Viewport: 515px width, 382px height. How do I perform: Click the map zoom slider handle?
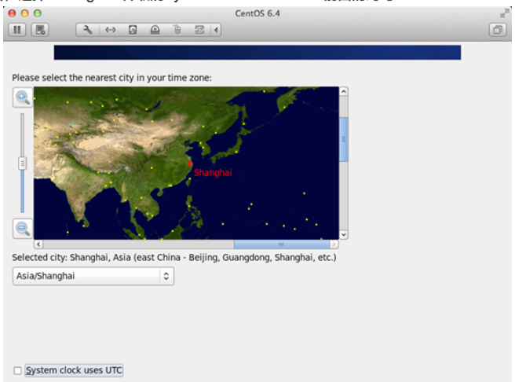pos(23,163)
